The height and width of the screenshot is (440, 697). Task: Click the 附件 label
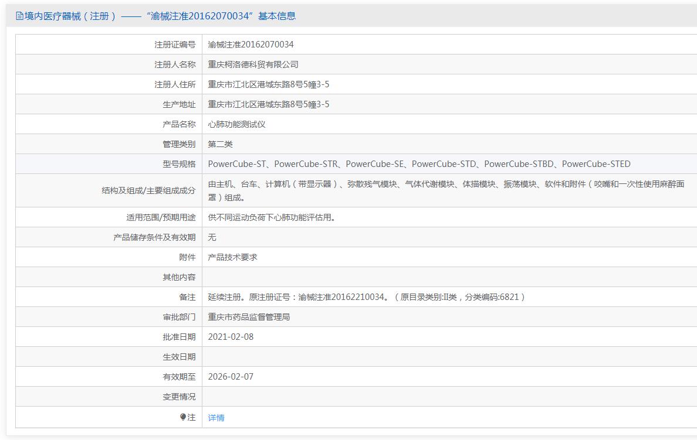(187, 257)
